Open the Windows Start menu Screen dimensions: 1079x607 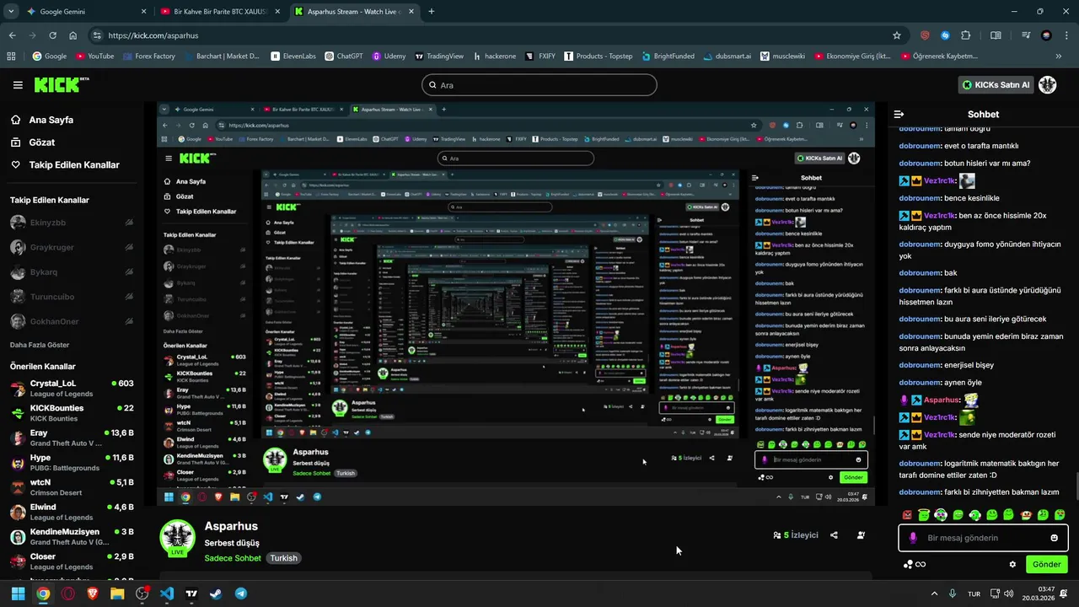coord(18,594)
